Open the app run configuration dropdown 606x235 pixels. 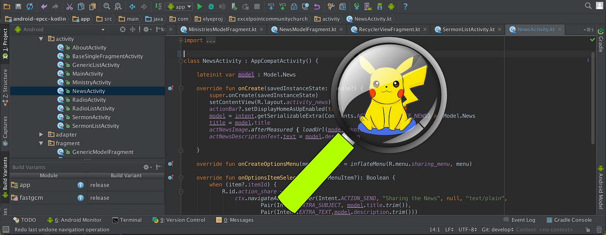click(x=179, y=6)
